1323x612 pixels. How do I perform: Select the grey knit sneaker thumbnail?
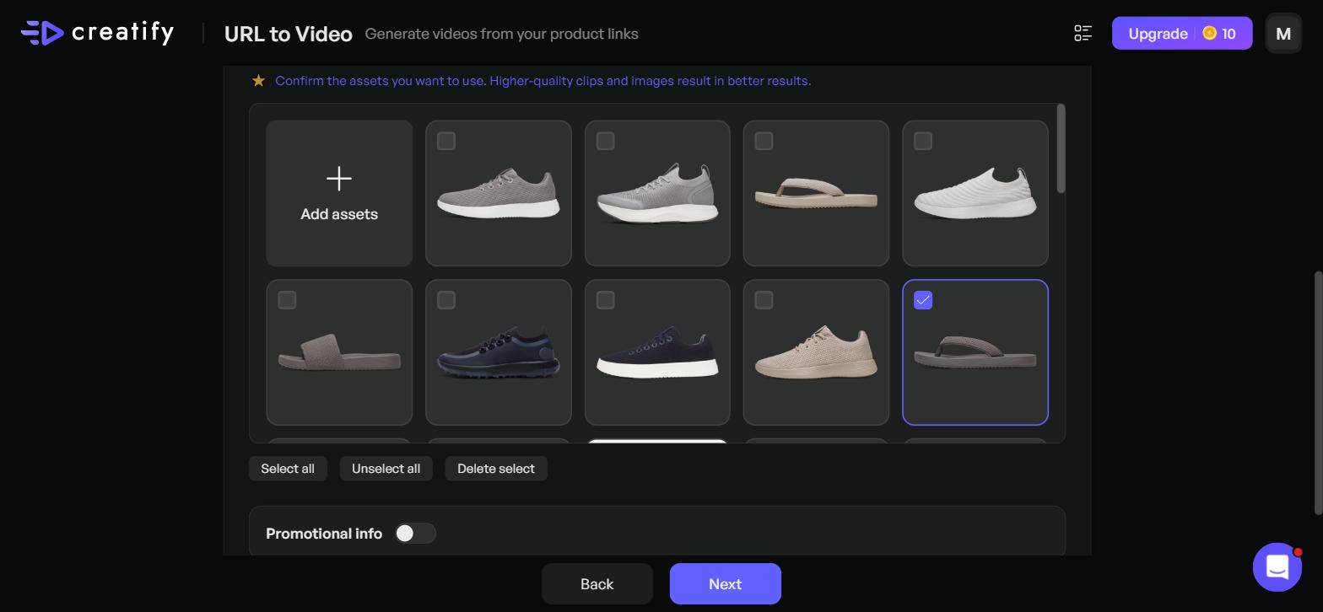click(x=499, y=193)
